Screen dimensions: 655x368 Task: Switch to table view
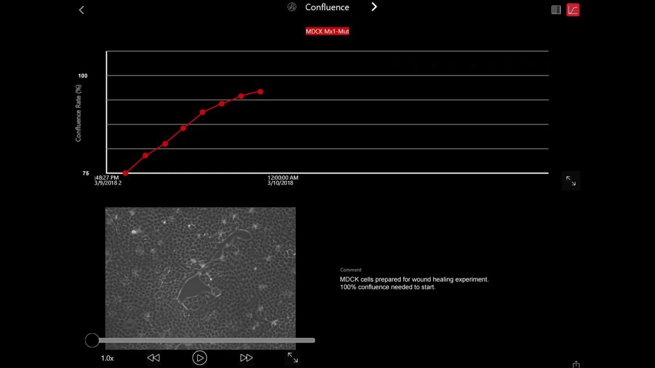pyautogui.click(x=556, y=10)
